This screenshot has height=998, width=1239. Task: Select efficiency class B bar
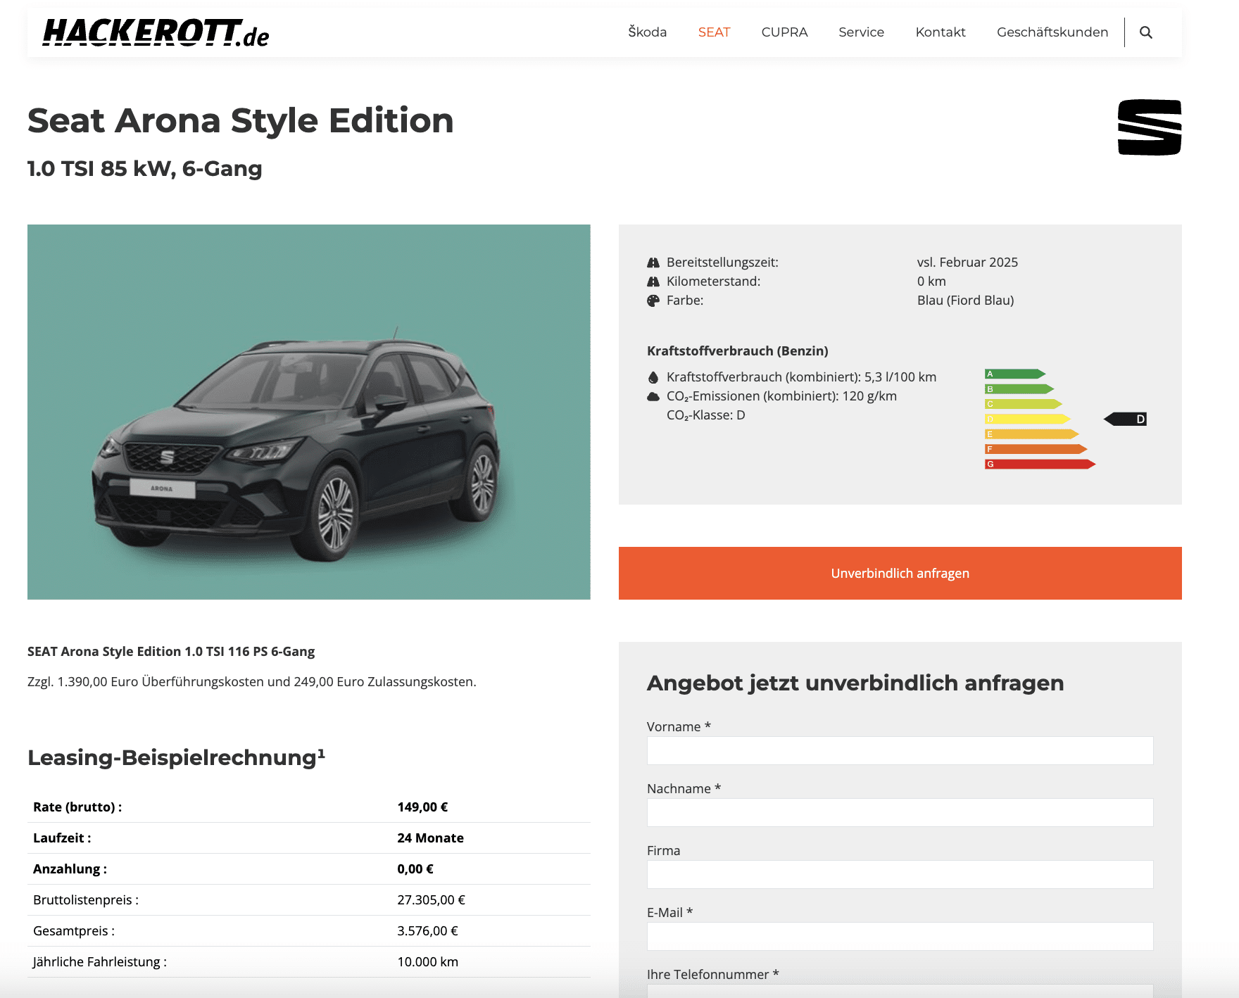(x=1019, y=389)
